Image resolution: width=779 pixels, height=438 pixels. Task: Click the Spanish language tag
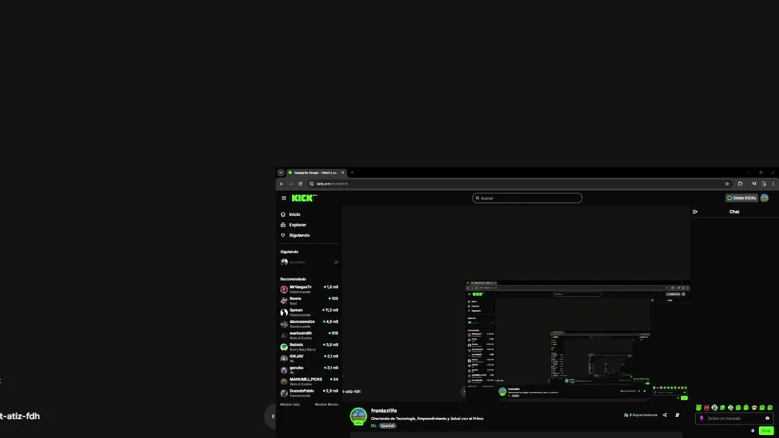coord(388,426)
